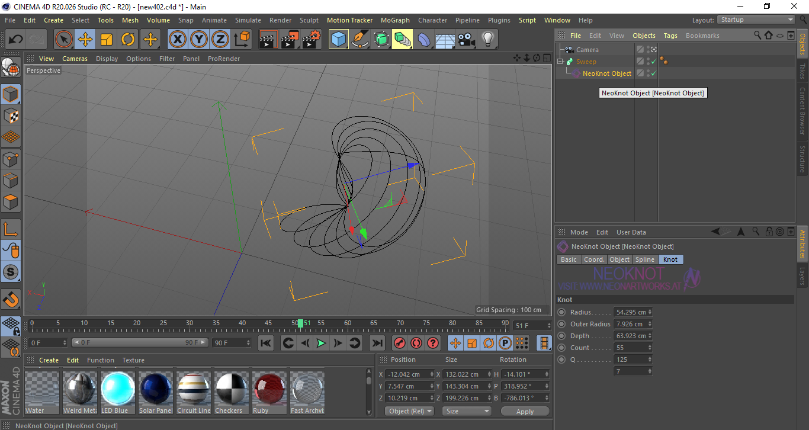Image resolution: width=809 pixels, height=430 pixels.
Task: Switch to the Coord. attribute tab
Action: click(594, 259)
